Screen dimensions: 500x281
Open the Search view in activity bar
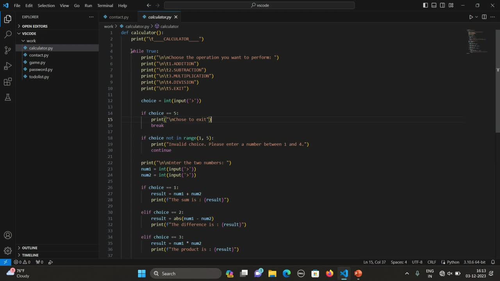[x=7, y=34]
